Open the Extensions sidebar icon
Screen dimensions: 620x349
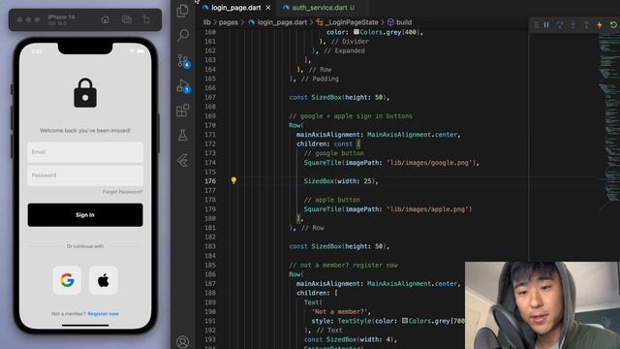[x=183, y=111]
